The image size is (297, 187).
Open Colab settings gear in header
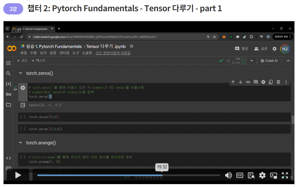tap(274, 49)
